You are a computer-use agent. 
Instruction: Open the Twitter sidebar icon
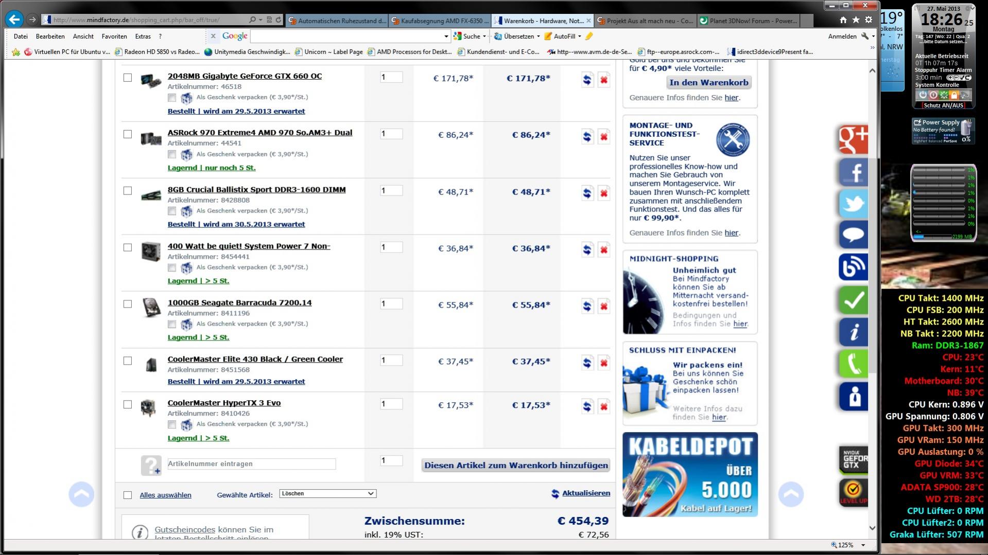[853, 204]
